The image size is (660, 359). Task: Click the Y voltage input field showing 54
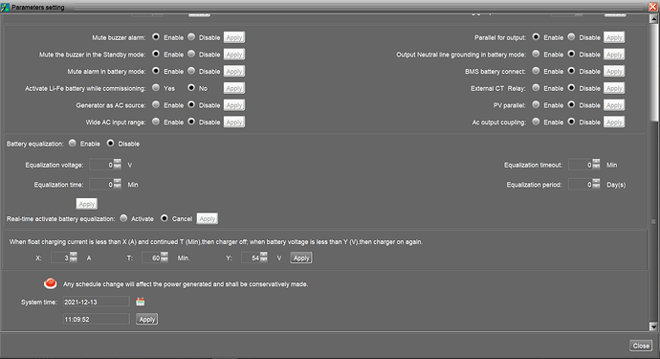pyautogui.click(x=251, y=258)
